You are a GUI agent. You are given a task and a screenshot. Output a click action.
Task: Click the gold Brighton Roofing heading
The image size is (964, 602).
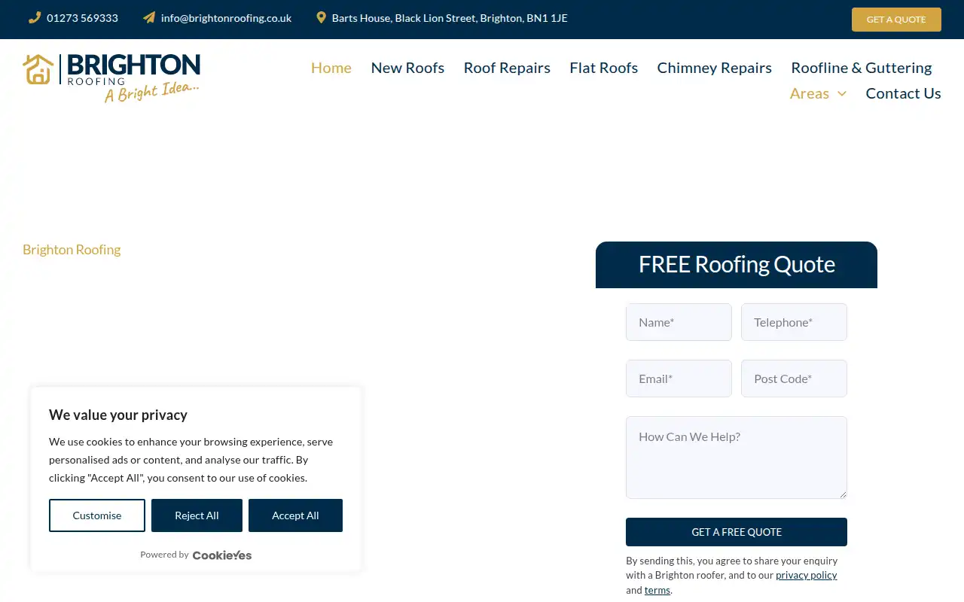pyautogui.click(x=72, y=250)
